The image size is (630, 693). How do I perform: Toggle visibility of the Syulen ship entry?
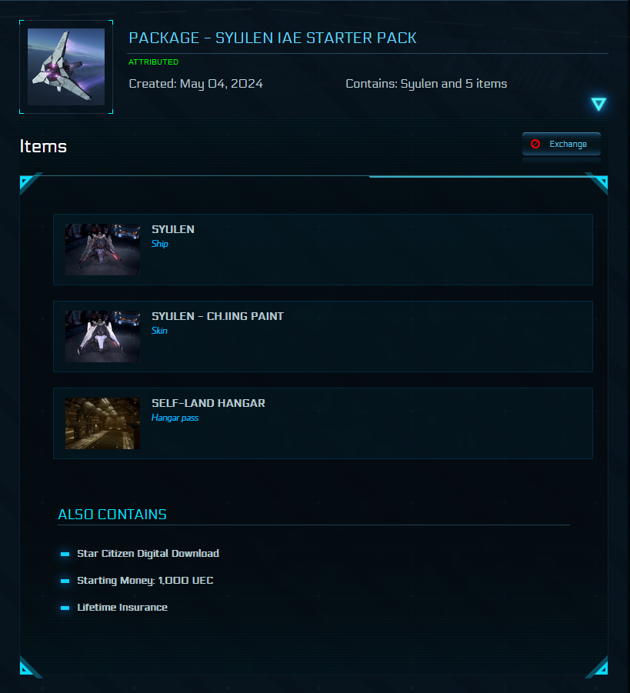[323, 248]
